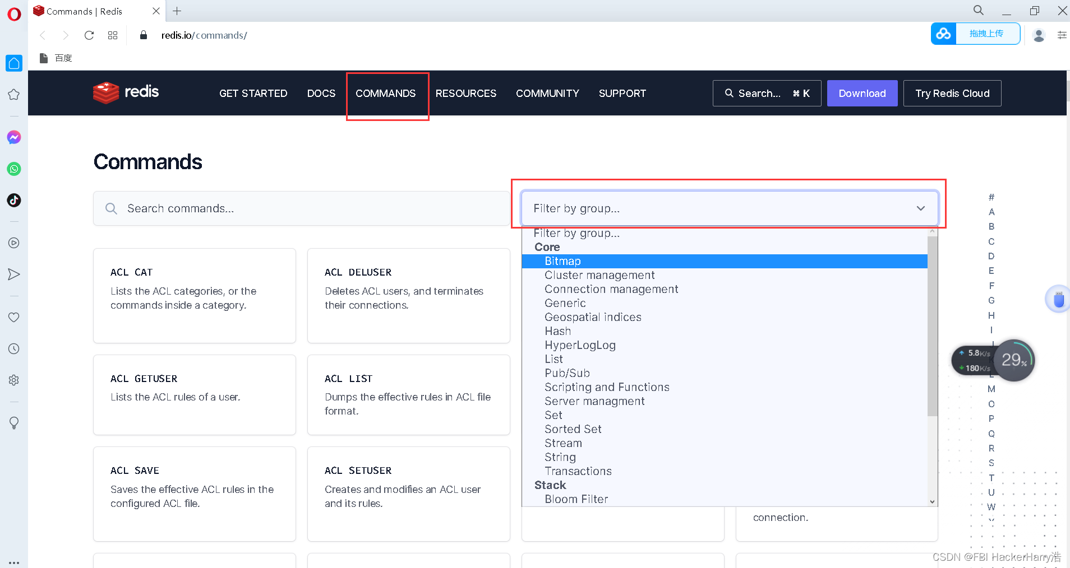Image resolution: width=1070 pixels, height=568 pixels.
Task: Jump to letter A in index
Action: (x=991, y=212)
